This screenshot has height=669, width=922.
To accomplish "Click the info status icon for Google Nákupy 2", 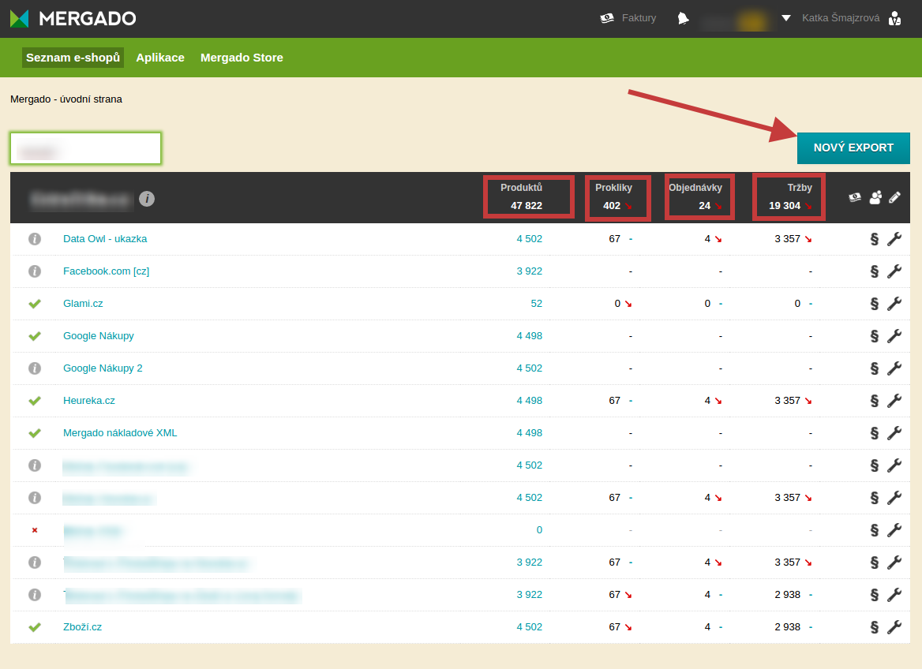I will 35,368.
